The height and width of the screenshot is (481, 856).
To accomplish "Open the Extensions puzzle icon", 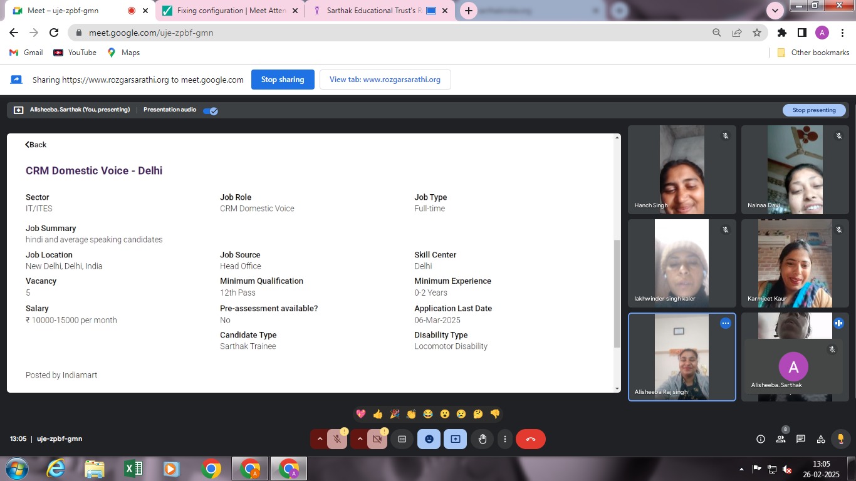I will coord(782,33).
